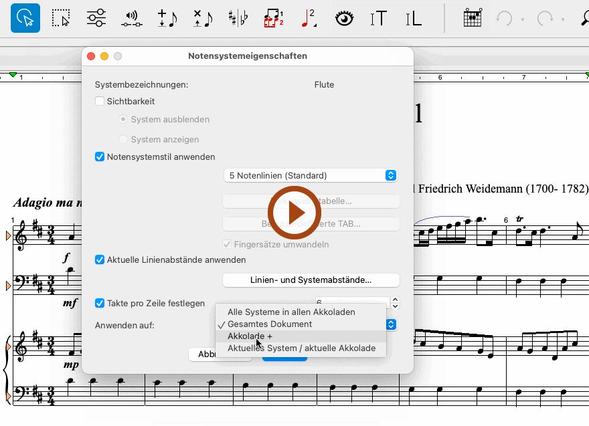
Task: Pick Aktuelles System / aktuelle Akkolade option
Action: 301,348
